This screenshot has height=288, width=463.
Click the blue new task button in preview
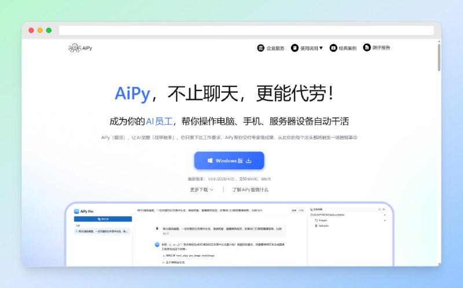point(103,219)
